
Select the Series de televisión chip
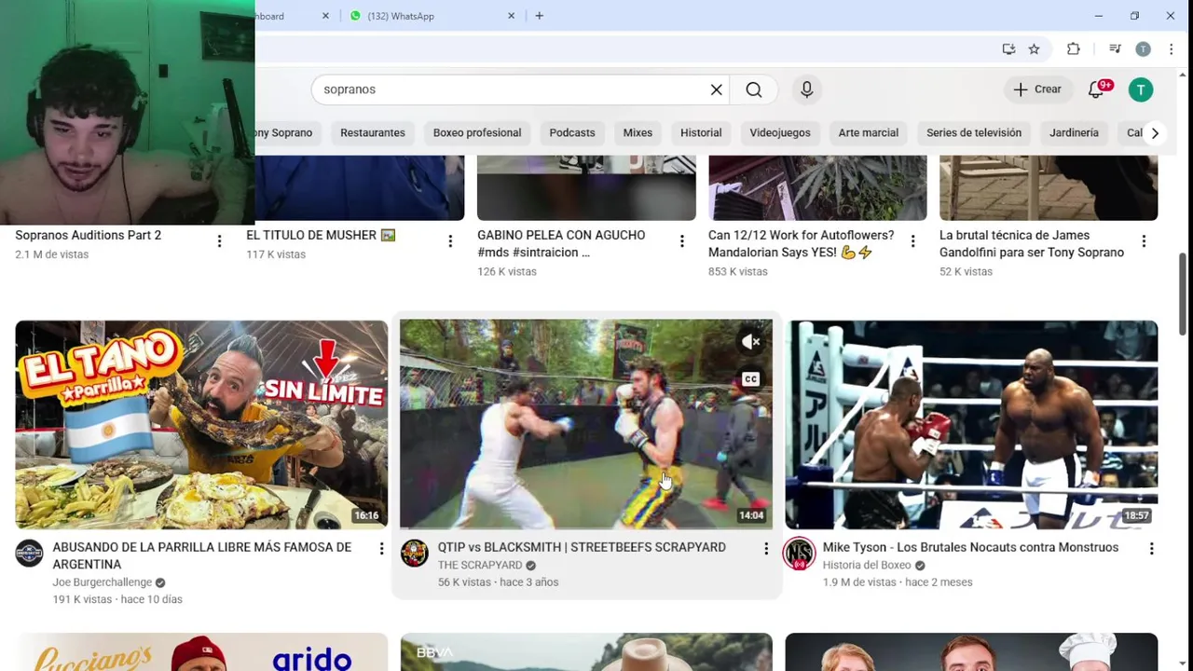[x=974, y=132]
